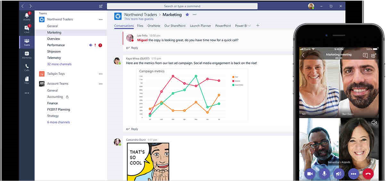Reply to Lee Felts message
Image resolution: width=386 pixels, height=181 pixels.
132,48
